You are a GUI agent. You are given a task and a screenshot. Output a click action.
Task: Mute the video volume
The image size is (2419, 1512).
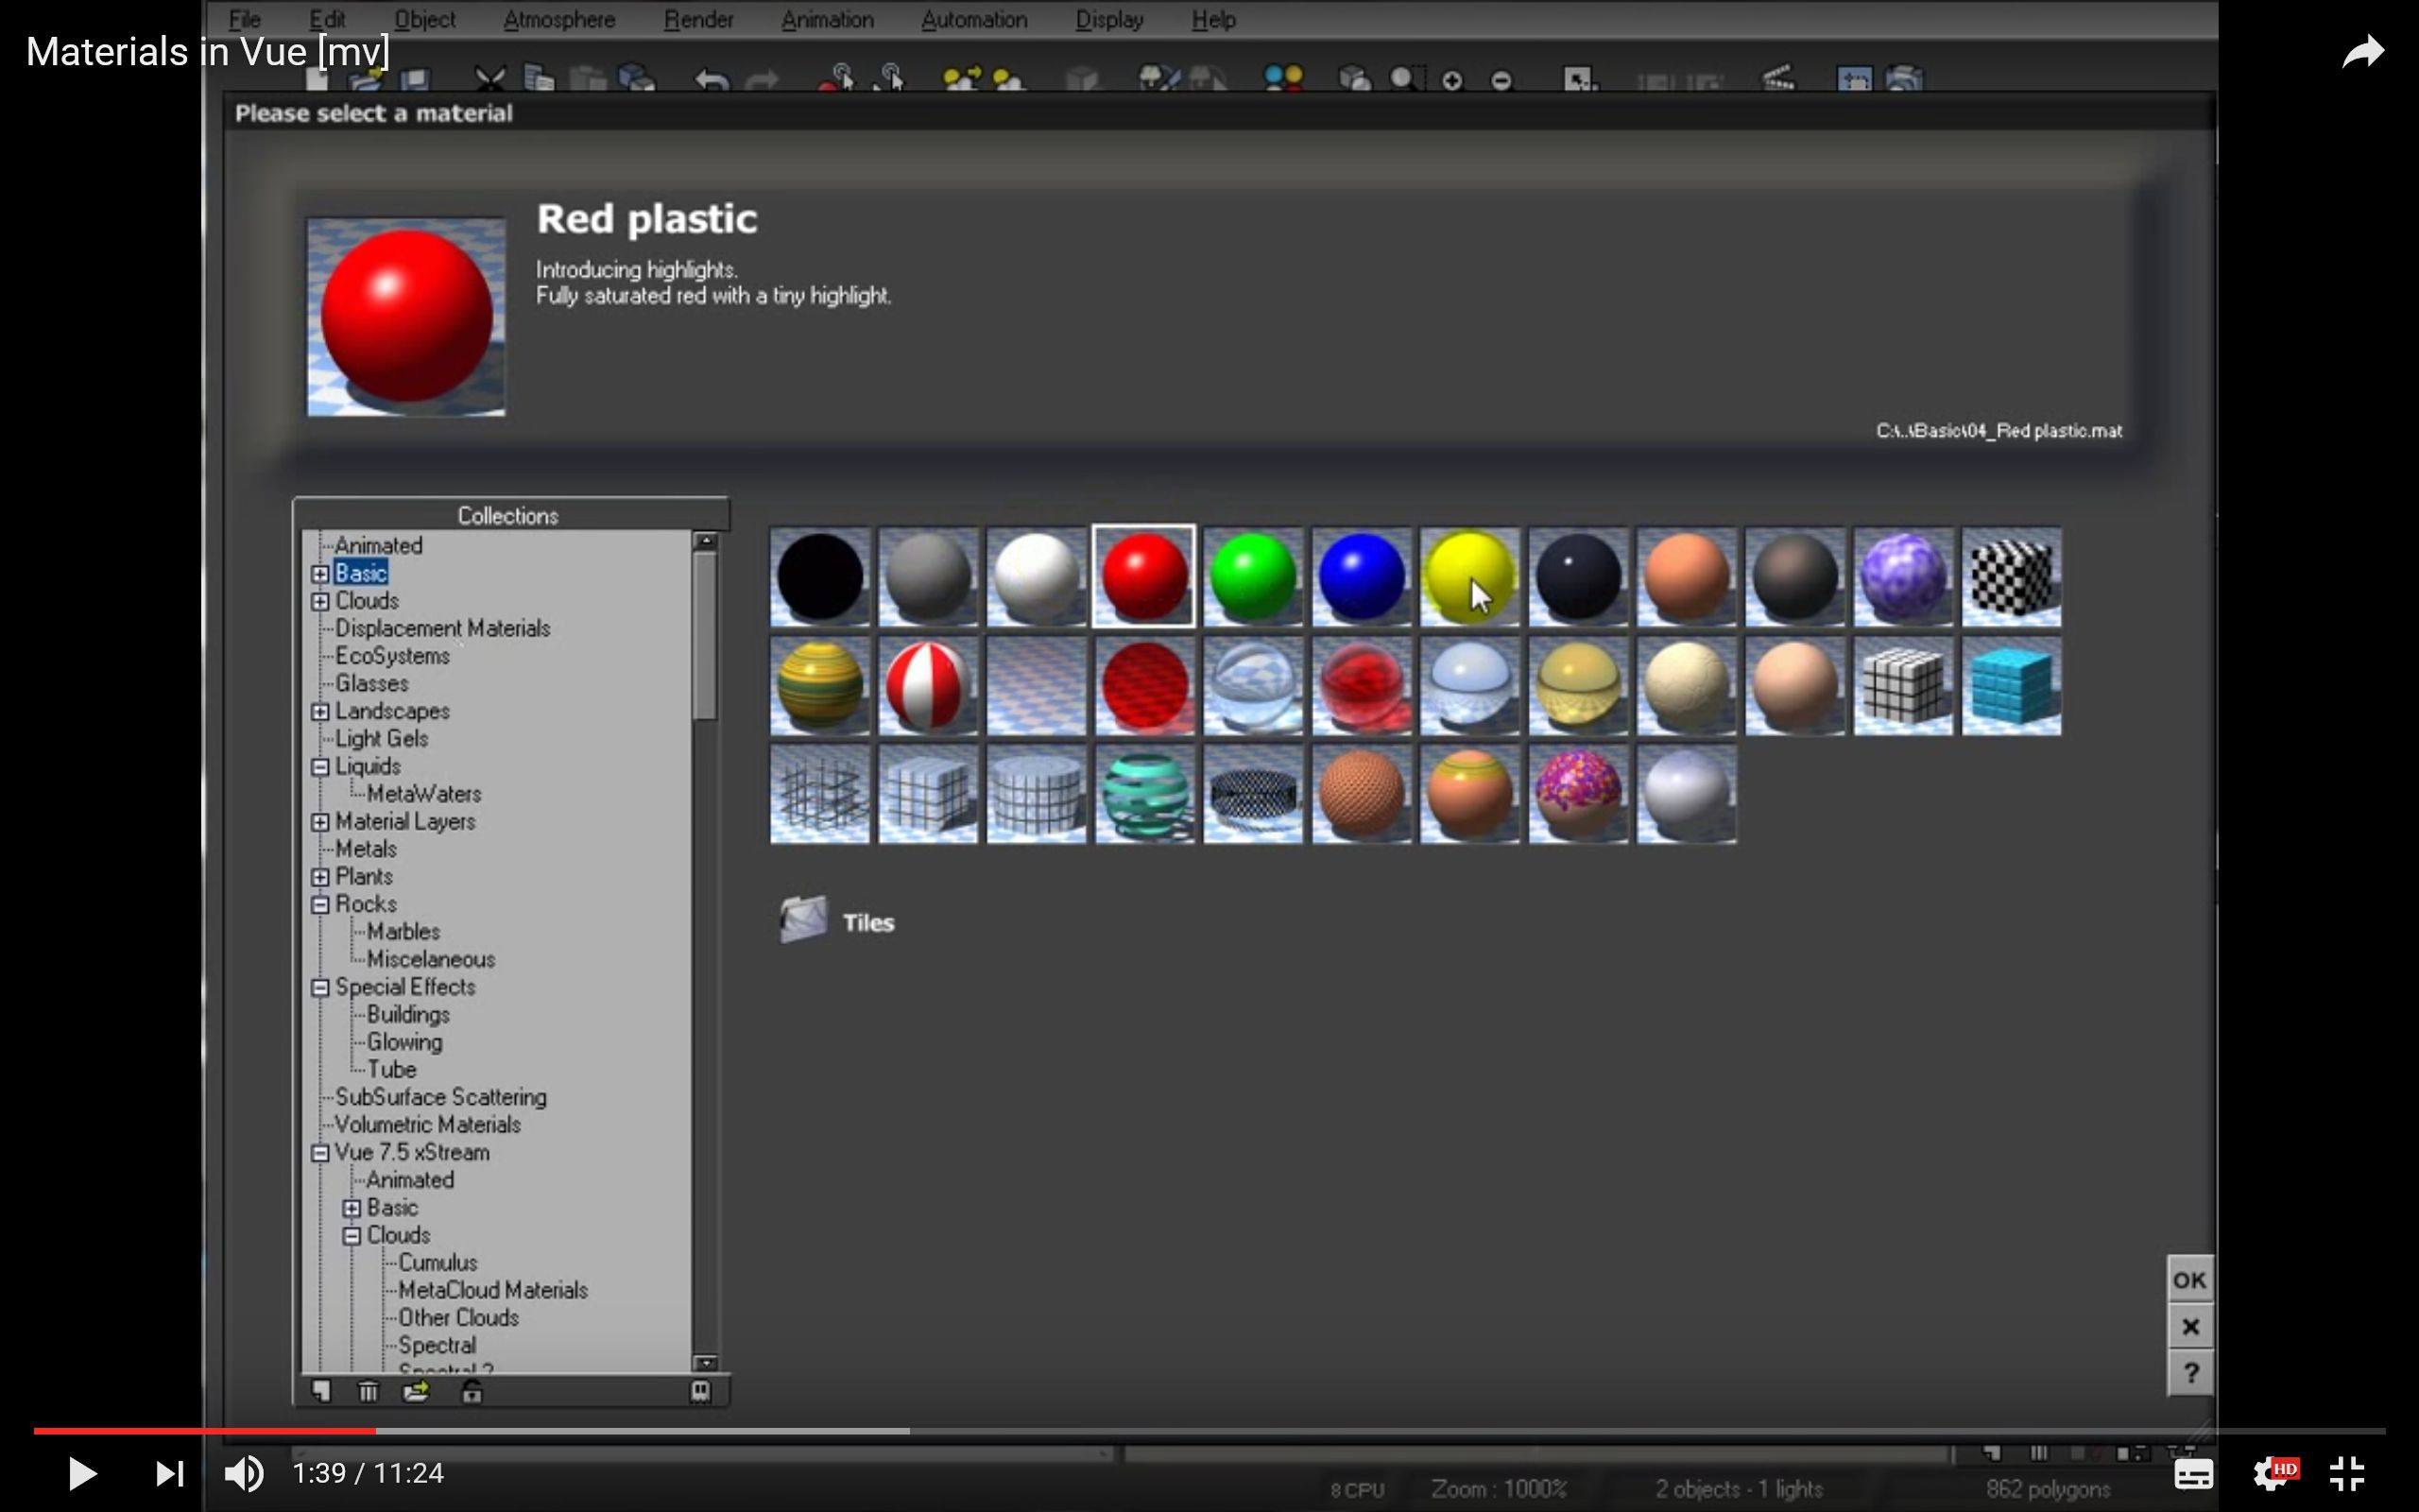(x=243, y=1473)
